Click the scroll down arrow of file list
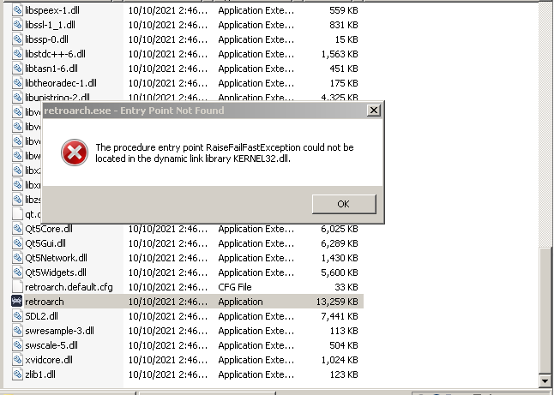Image resolution: width=554 pixels, height=395 pixels. (x=545, y=380)
